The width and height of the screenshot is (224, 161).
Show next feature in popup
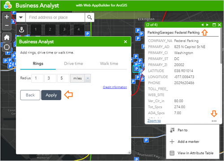point(207,25)
